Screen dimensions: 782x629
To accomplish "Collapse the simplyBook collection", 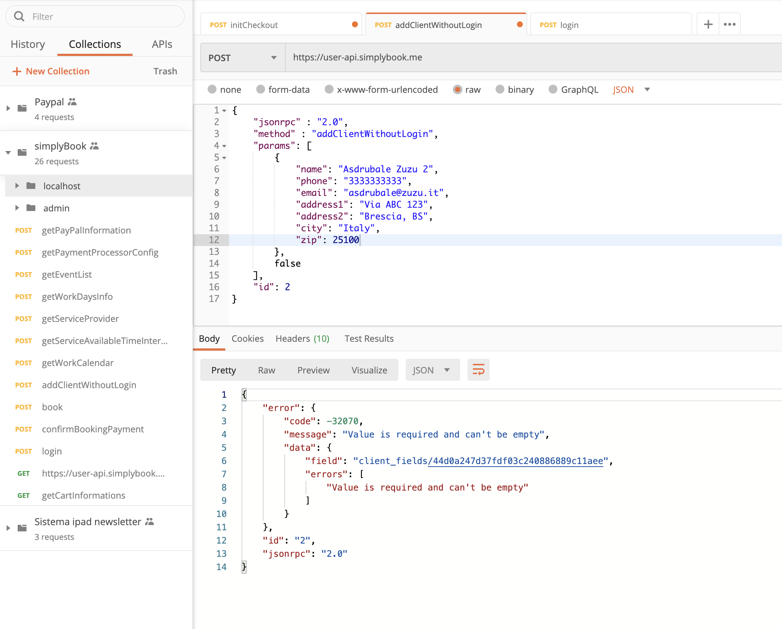I will tap(8, 152).
